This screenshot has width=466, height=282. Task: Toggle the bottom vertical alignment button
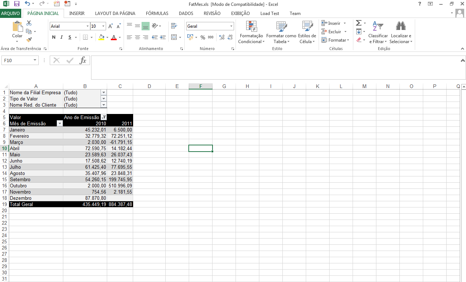point(146,26)
